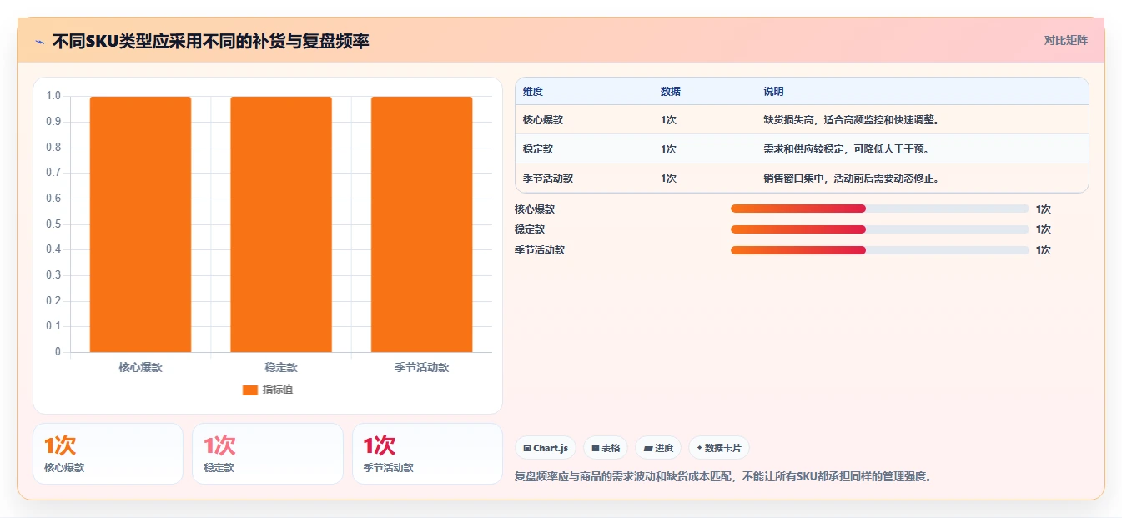Screen dimensions: 1122x518
Task: Open the 季节活动款 1次 data card
Action: 427,454
